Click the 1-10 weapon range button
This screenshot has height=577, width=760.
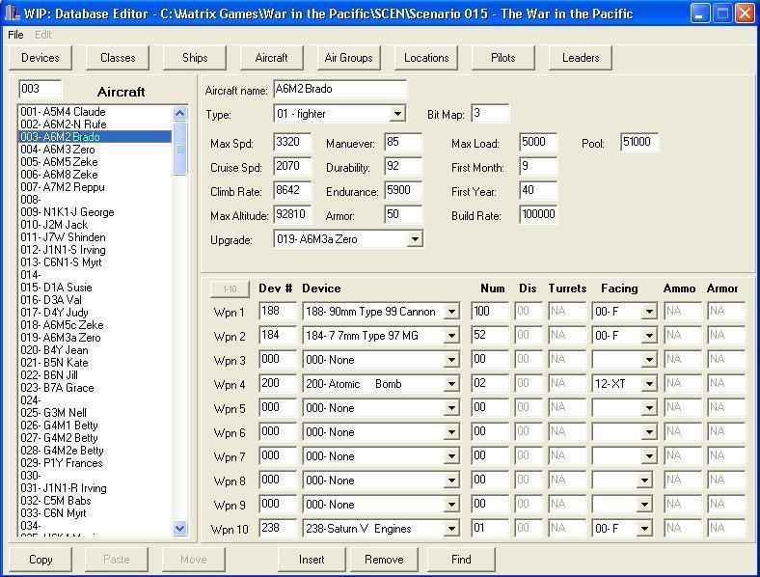(x=230, y=288)
